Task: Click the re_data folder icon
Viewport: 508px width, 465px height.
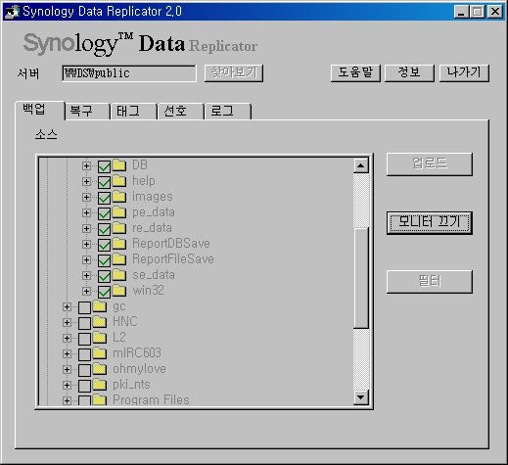Action: click(x=119, y=228)
